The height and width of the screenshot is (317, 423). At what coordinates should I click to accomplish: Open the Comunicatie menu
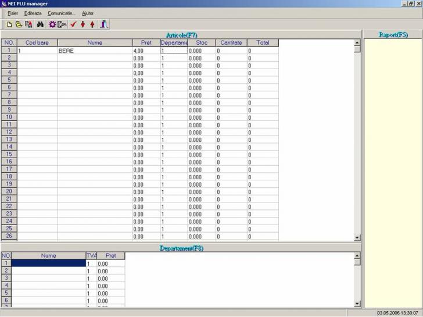point(62,13)
